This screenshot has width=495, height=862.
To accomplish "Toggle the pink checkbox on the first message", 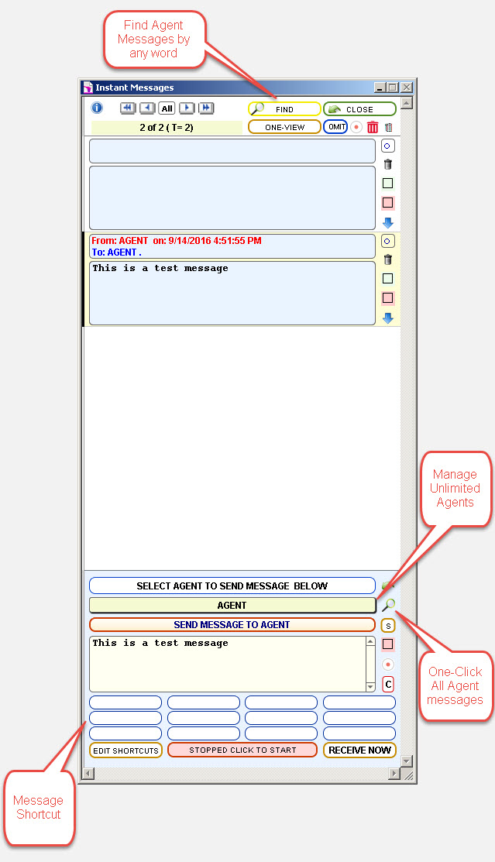I will pyautogui.click(x=388, y=203).
